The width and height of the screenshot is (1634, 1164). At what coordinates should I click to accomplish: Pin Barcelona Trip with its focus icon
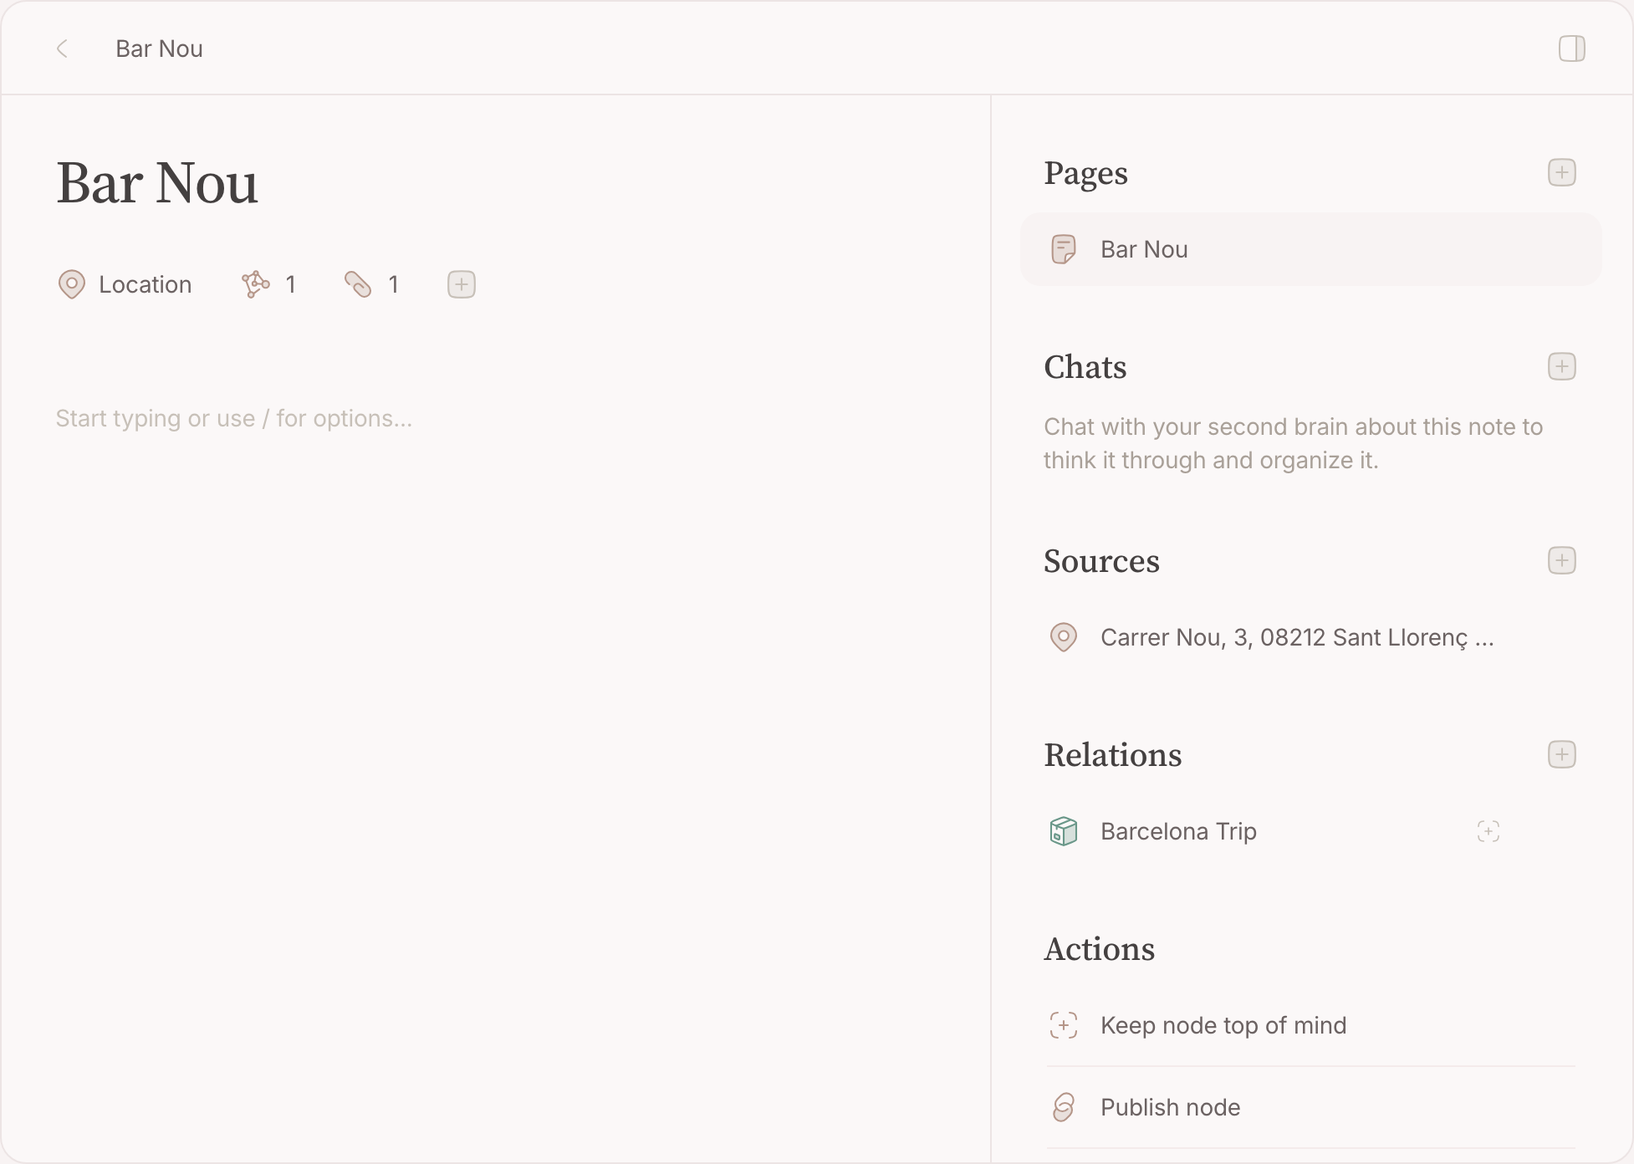(x=1488, y=831)
